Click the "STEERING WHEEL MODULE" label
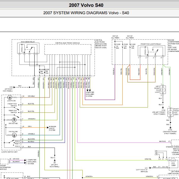The width and height of the screenshot is (179, 179). (x=172, y=148)
